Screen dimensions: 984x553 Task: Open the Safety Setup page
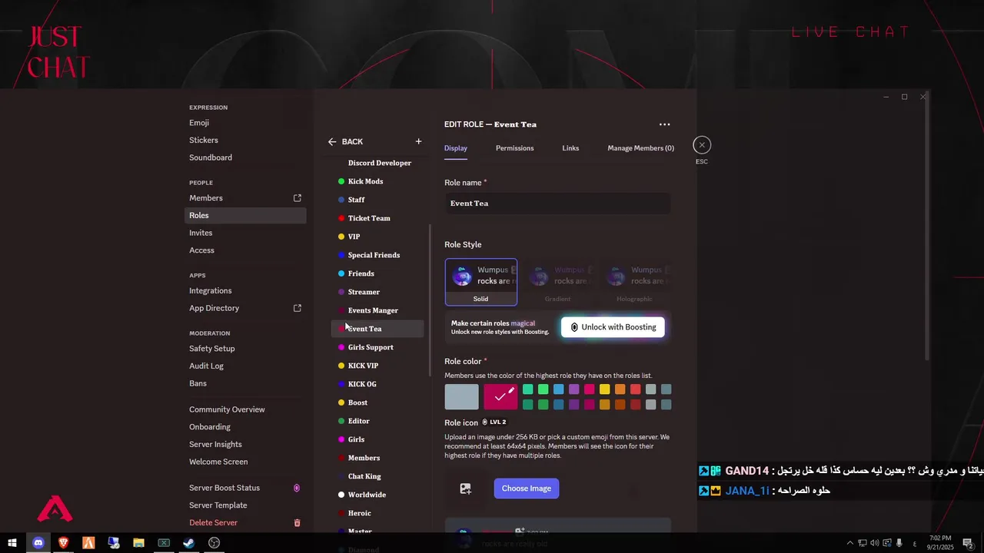point(245,349)
